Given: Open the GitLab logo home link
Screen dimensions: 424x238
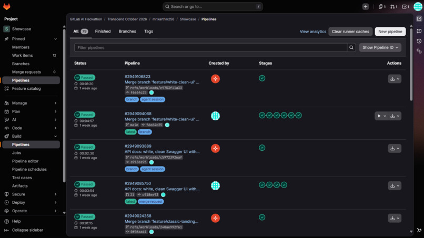Looking at the screenshot, I should tap(7, 6).
